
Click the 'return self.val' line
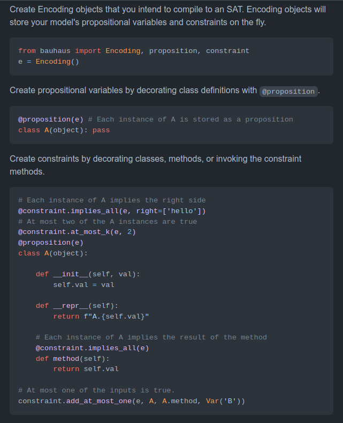tap(86, 369)
